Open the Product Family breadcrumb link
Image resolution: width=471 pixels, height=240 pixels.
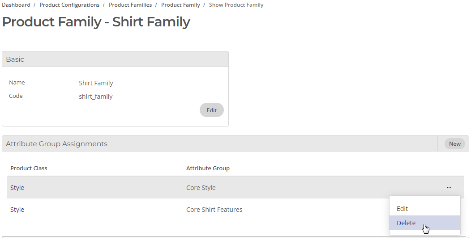(180, 5)
